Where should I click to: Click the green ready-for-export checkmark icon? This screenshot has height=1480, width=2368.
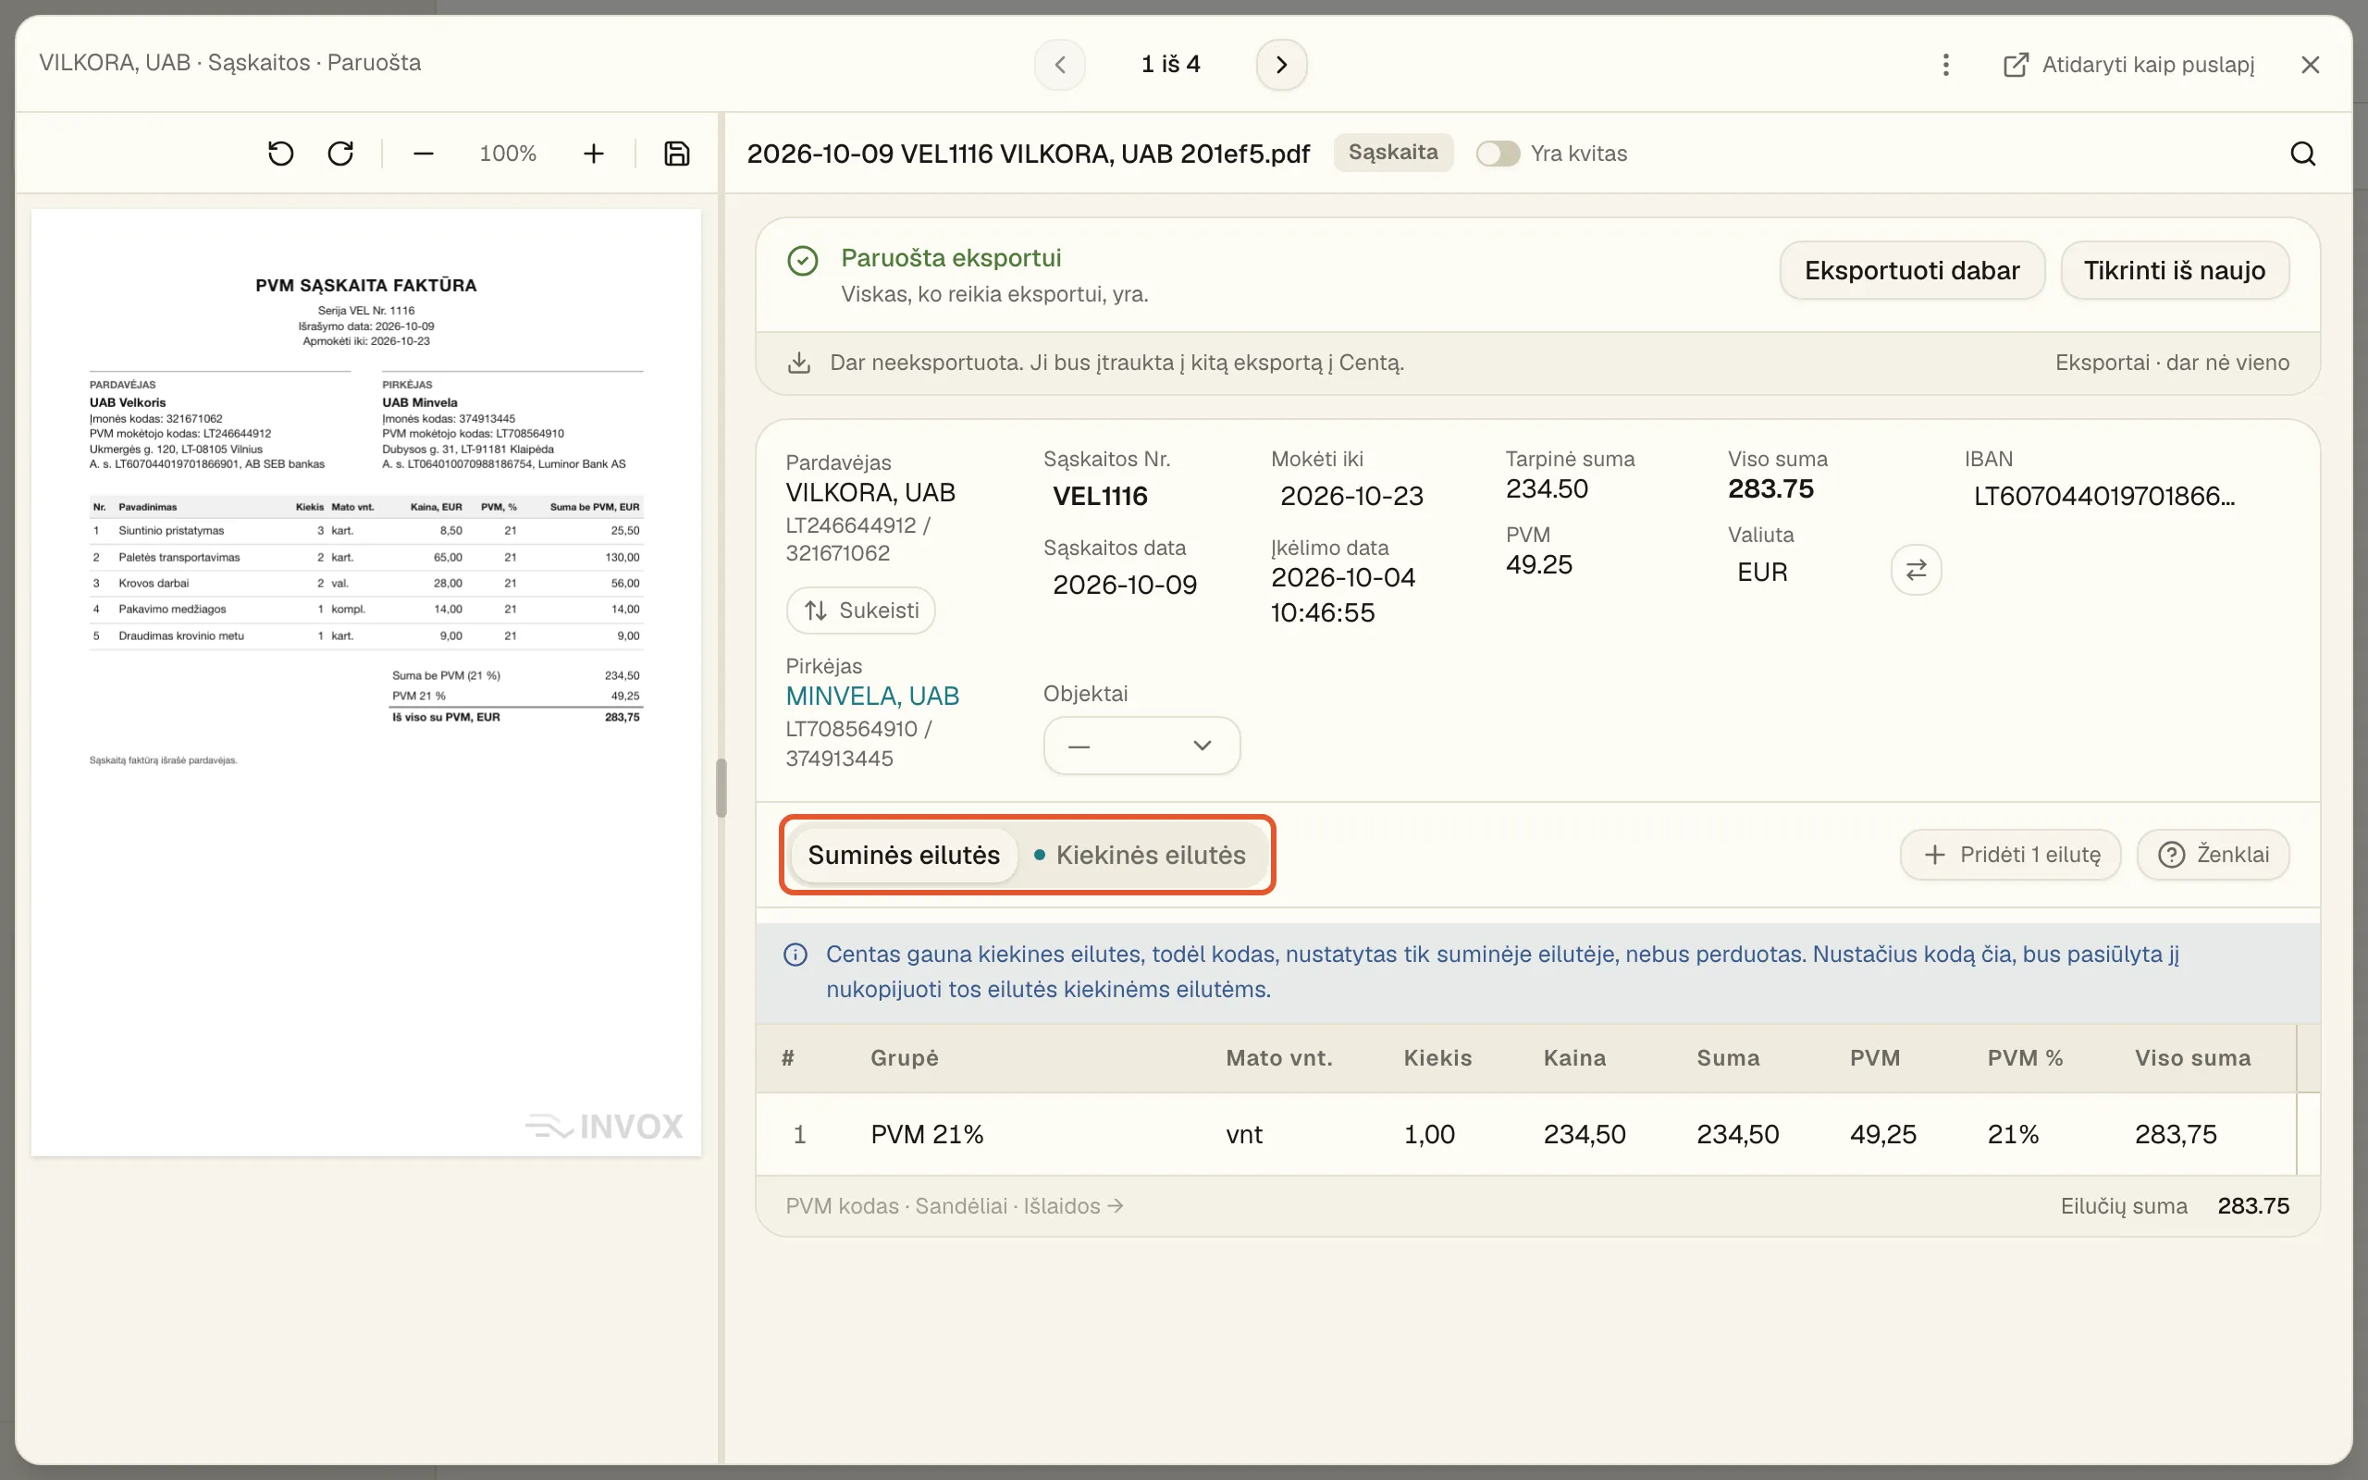click(802, 260)
